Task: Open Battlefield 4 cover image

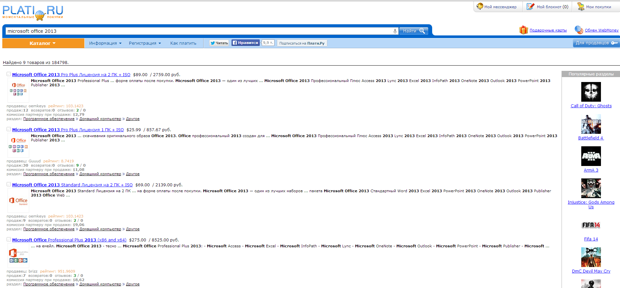Action: [591, 124]
